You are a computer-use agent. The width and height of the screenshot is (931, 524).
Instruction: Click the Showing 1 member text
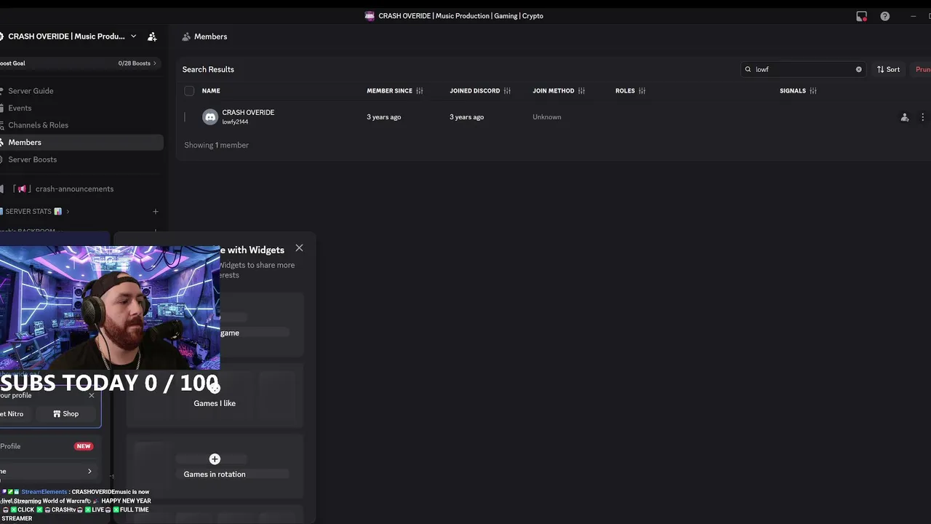point(216,145)
